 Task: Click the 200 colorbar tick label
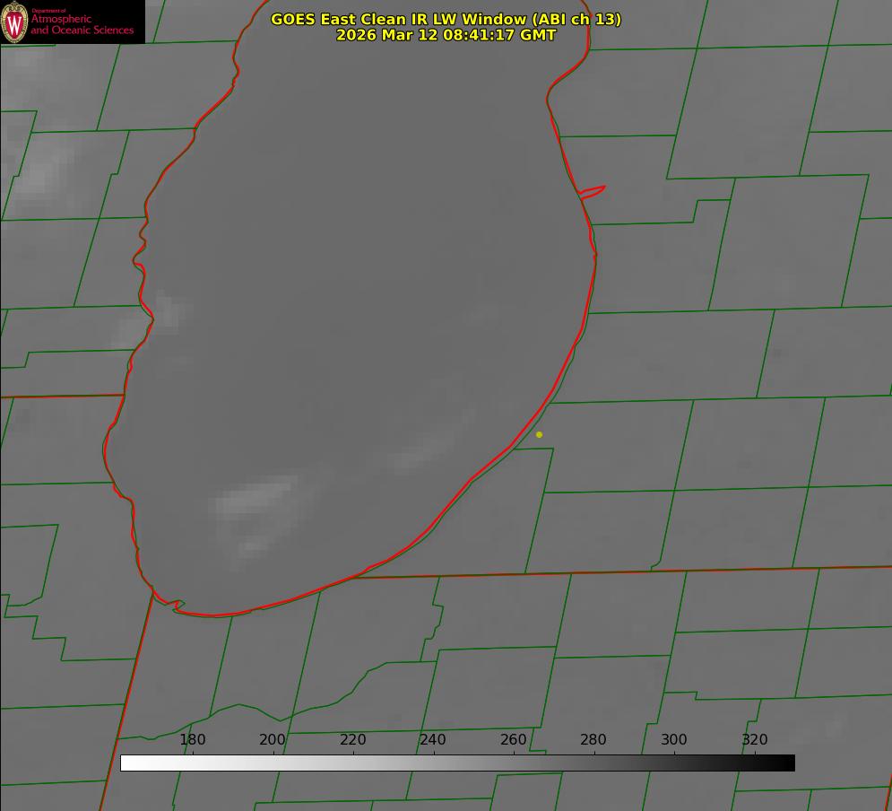point(273,739)
